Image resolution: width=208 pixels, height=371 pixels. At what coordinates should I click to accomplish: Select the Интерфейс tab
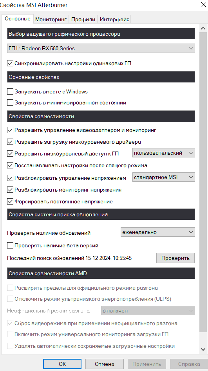(114, 19)
